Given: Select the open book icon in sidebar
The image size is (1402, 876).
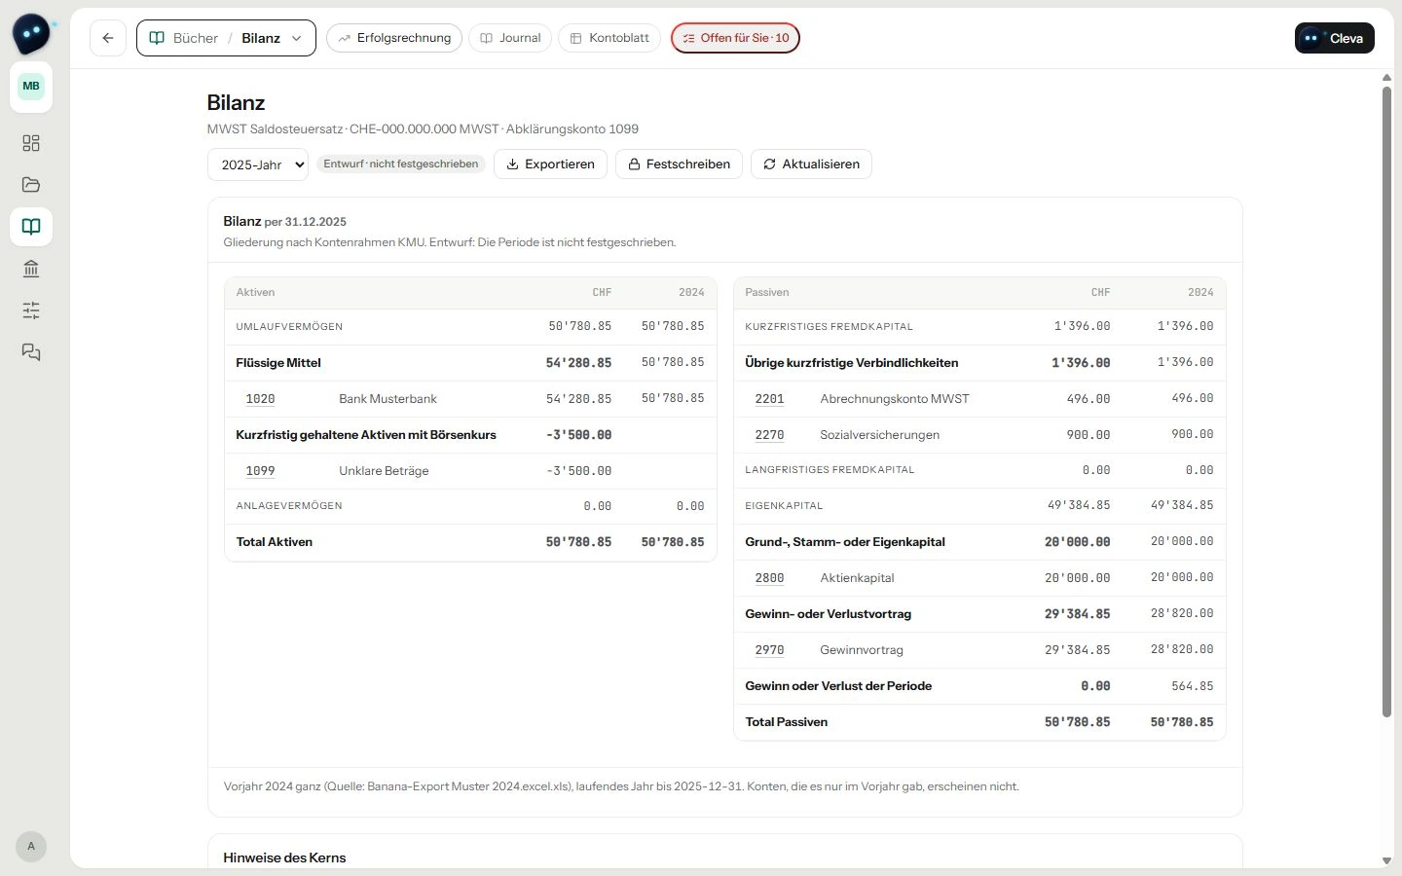Looking at the screenshot, I should (x=31, y=227).
